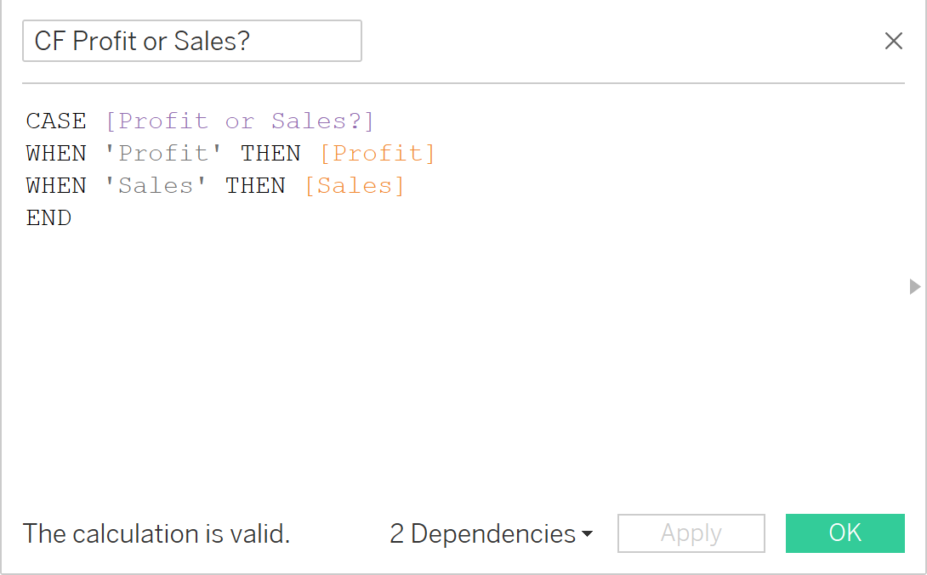Expand the function reference side panel
The width and height of the screenshot is (927, 575).
pos(915,286)
